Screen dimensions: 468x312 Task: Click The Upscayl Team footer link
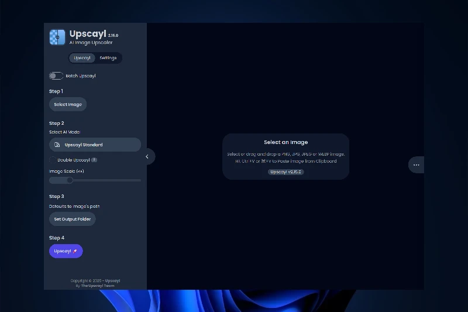tap(98, 286)
